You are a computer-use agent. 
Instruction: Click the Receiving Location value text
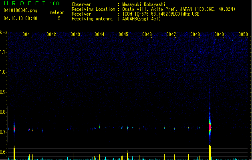tap(179, 9)
